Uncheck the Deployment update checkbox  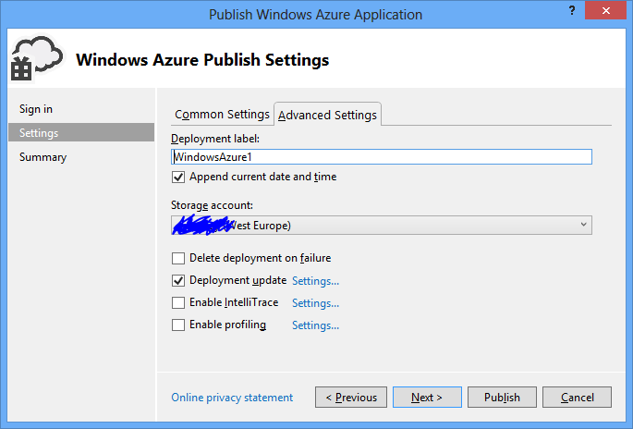coord(178,280)
